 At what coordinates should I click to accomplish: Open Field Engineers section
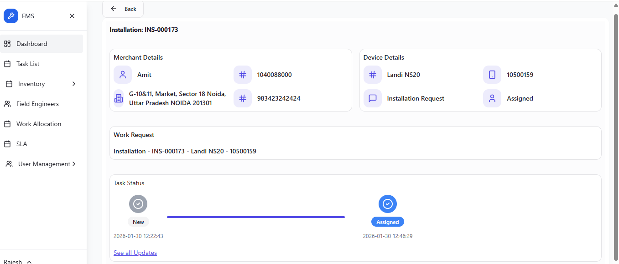[x=37, y=104]
